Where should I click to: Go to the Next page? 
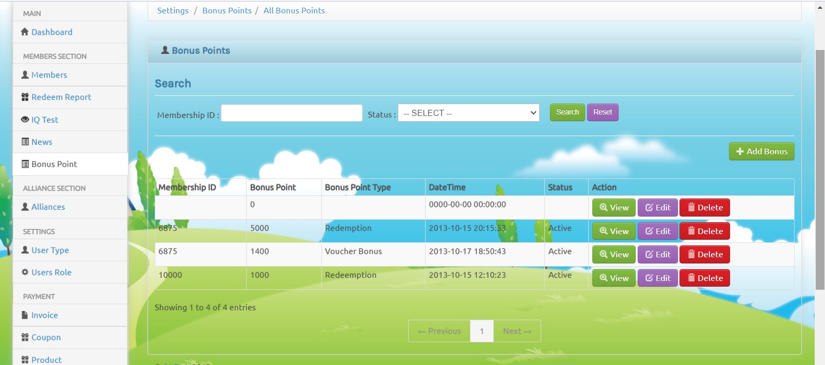517,331
